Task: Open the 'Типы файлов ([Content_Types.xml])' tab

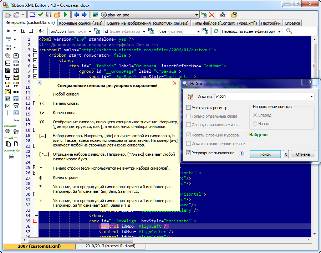Action: [225, 23]
